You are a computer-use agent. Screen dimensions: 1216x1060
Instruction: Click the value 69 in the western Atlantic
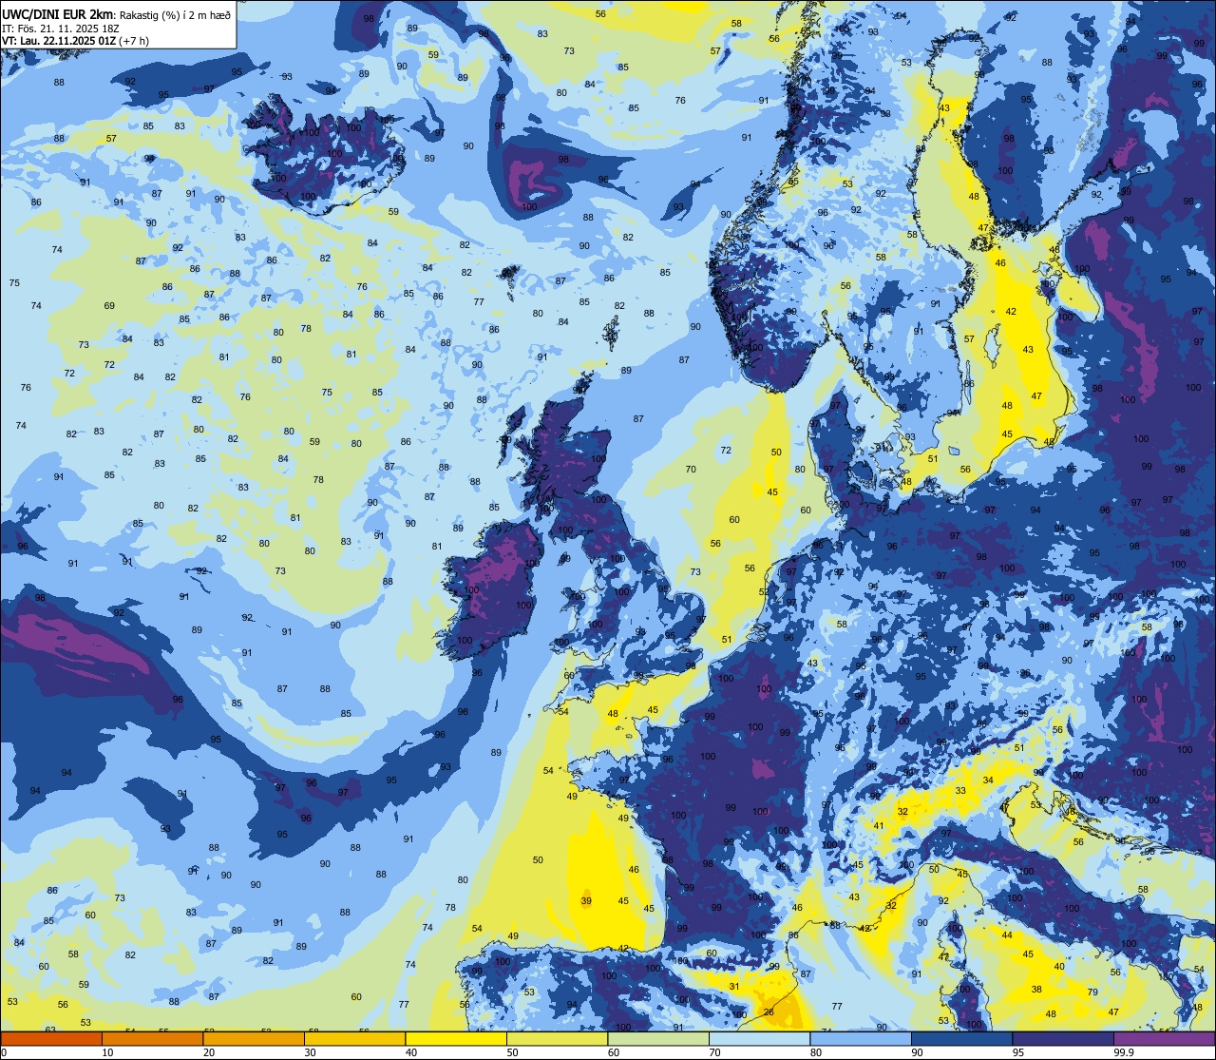pyautogui.click(x=109, y=305)
